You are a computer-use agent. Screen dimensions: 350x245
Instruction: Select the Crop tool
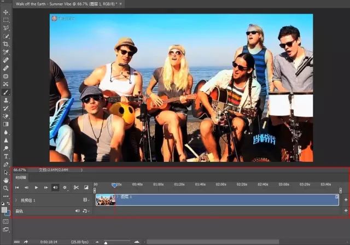coord(6,44)
